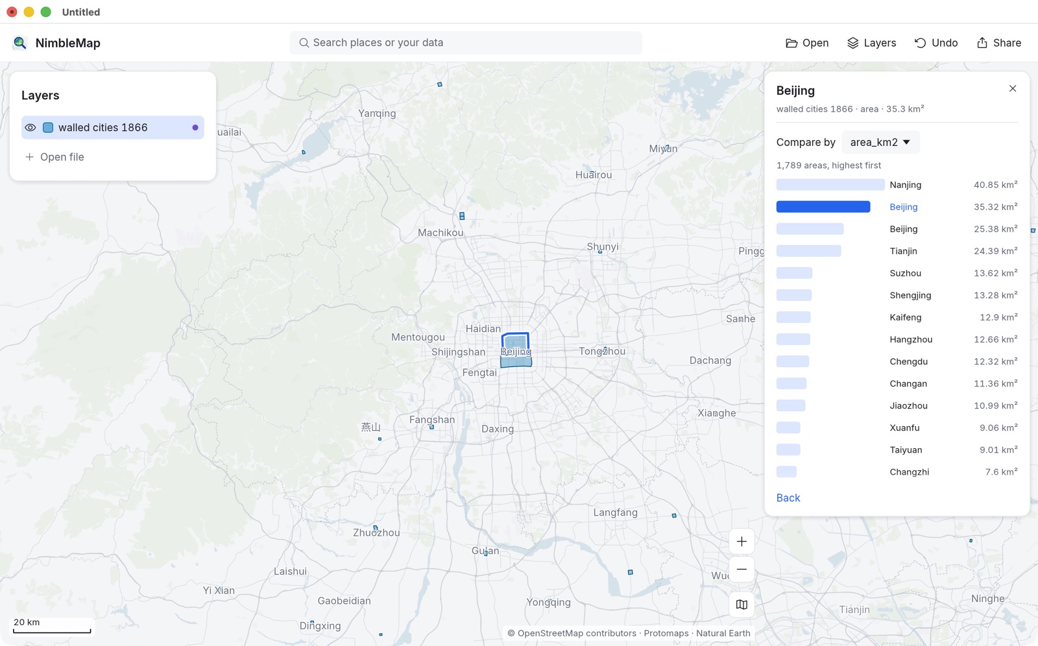1038x646 pixels.
Task: Click the walled city marker near Machikou
Action: [x=462, y=216]
